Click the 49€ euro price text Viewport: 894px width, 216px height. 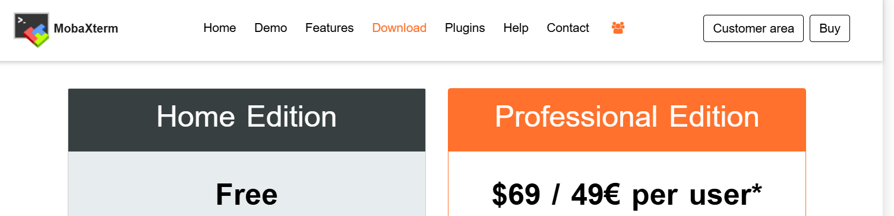coord(596,195)
